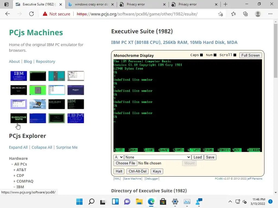Open the [XML] link
Screen dimensions: 278x208
click(x=117, y=179)
